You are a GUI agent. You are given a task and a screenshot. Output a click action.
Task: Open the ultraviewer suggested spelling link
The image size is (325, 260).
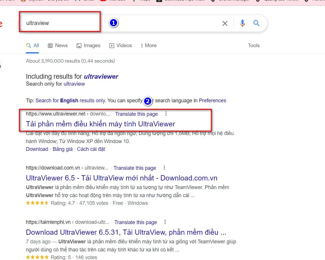[x=101, y=76]
